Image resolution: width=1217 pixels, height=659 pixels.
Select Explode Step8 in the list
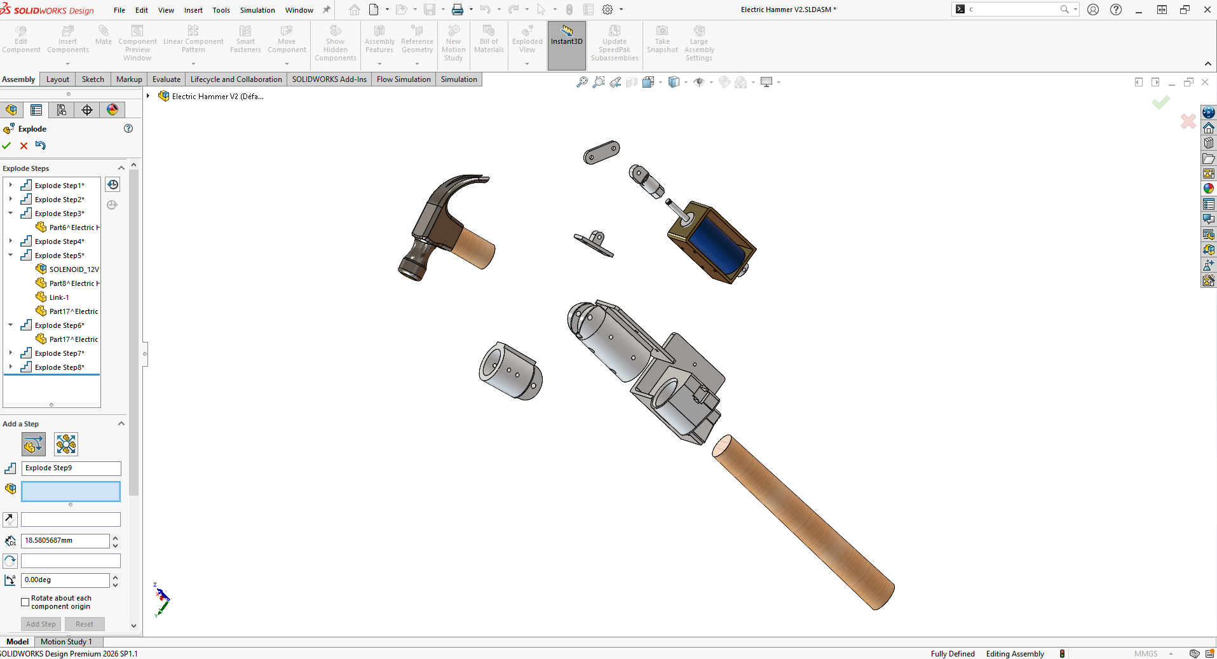click(59, 367)
